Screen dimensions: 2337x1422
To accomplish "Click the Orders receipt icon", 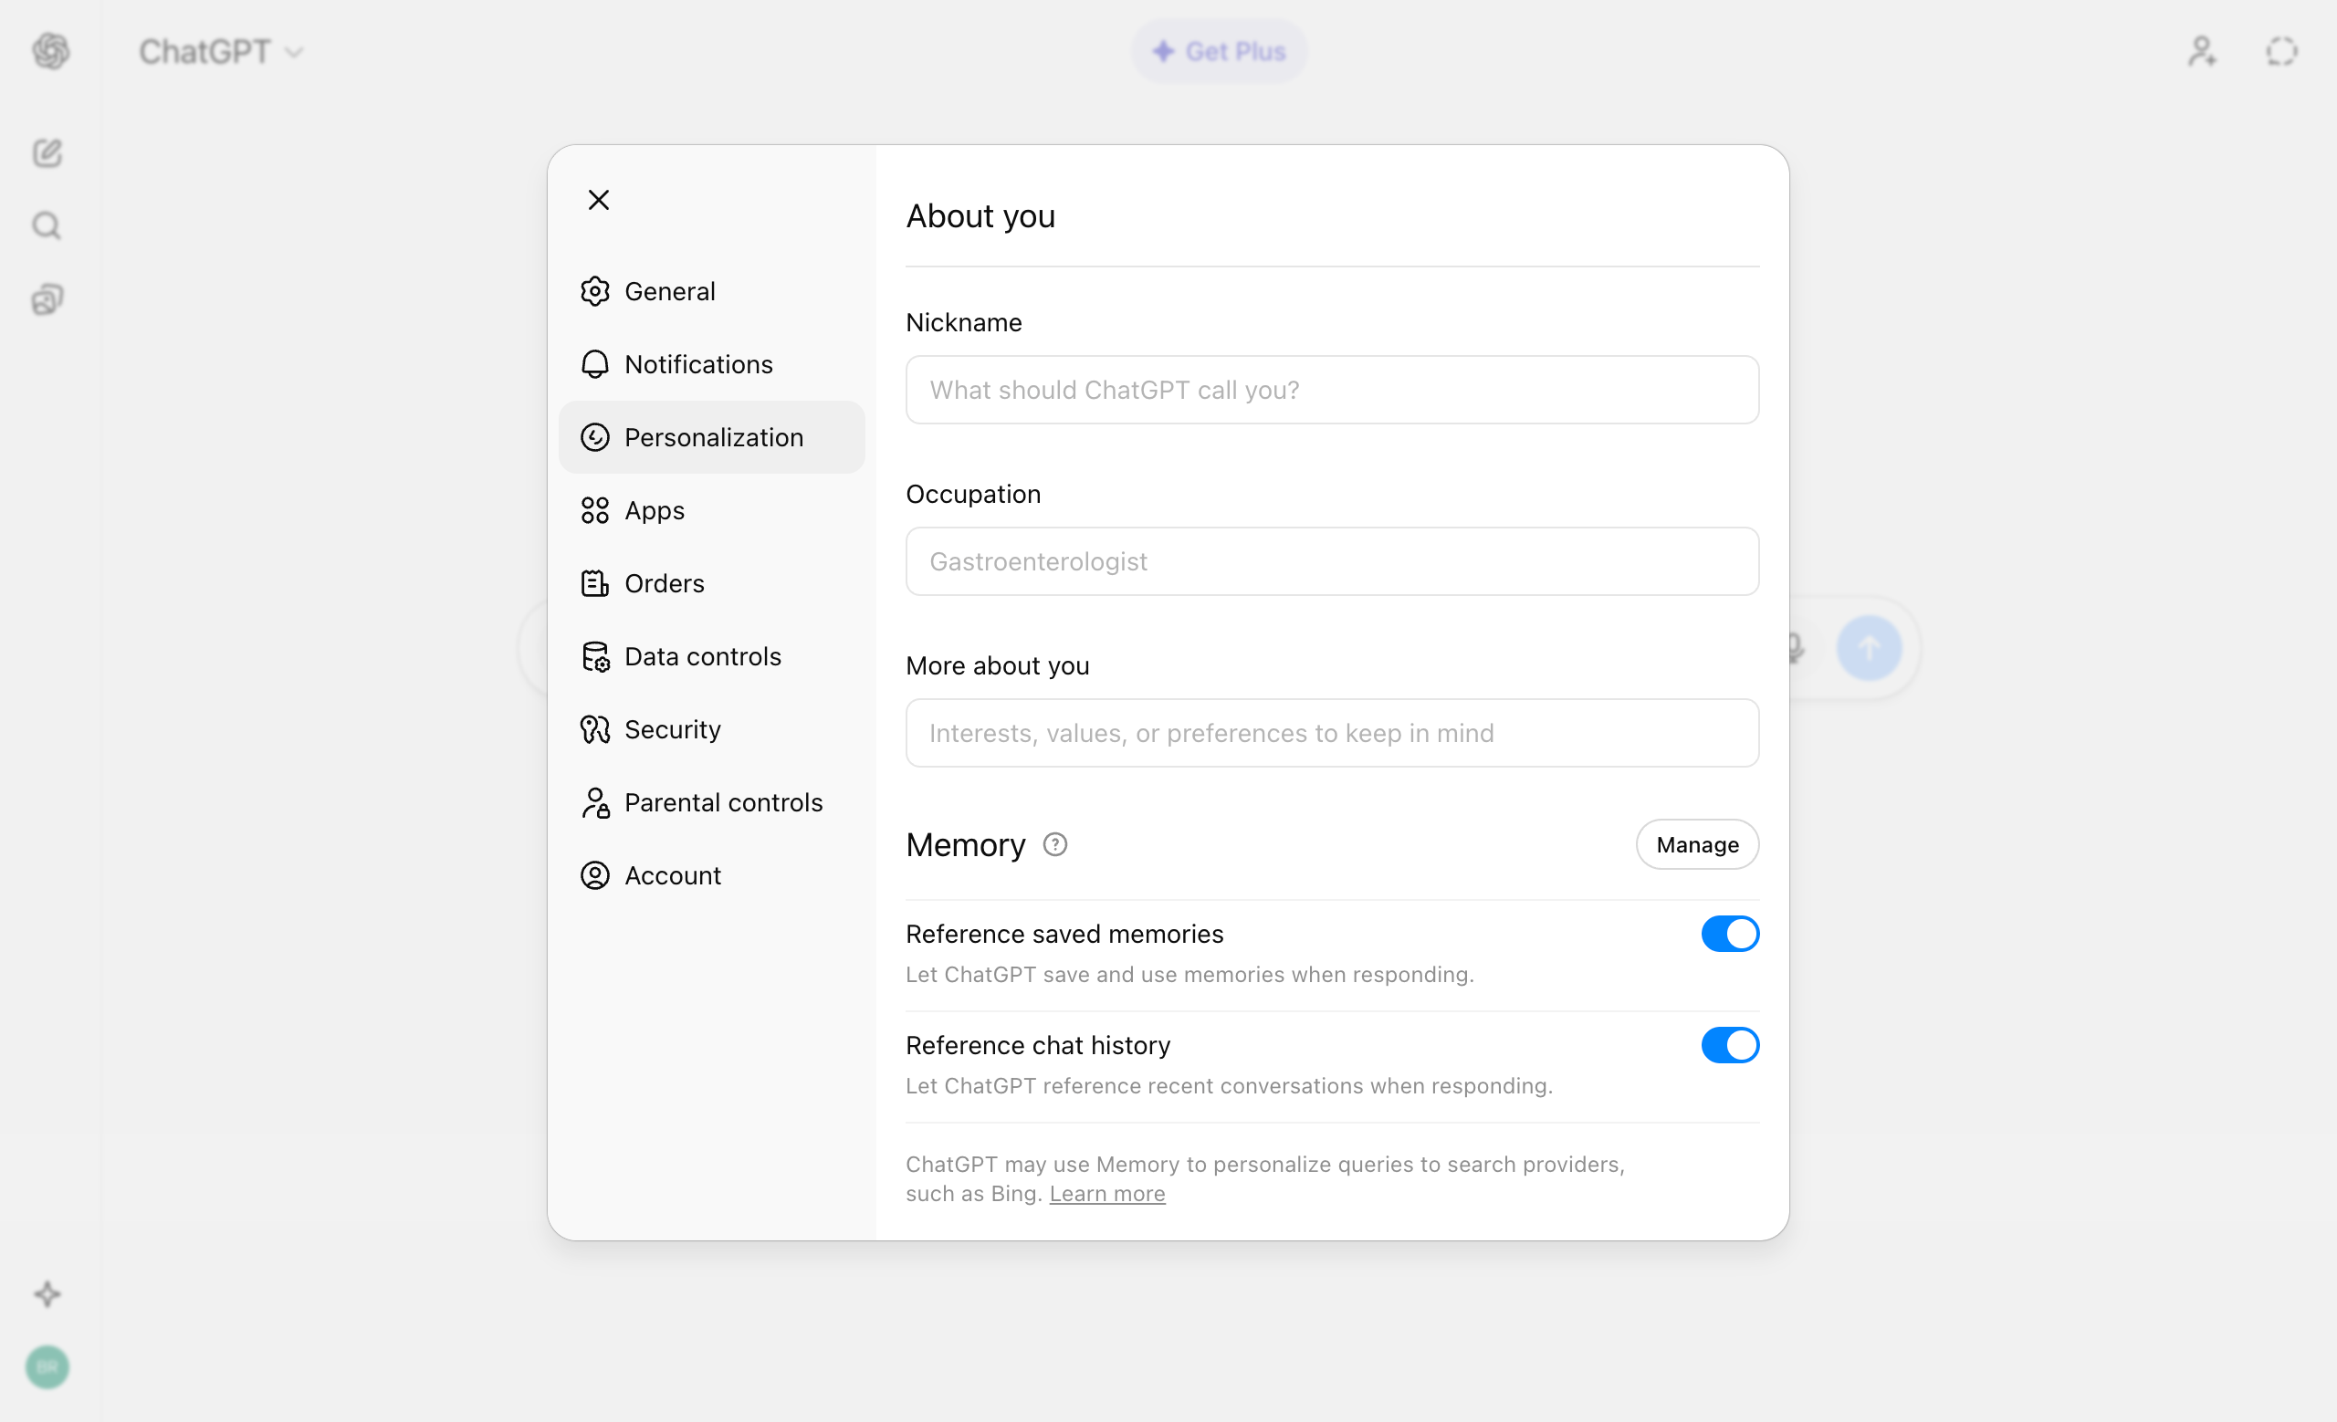I will (594, 583).
